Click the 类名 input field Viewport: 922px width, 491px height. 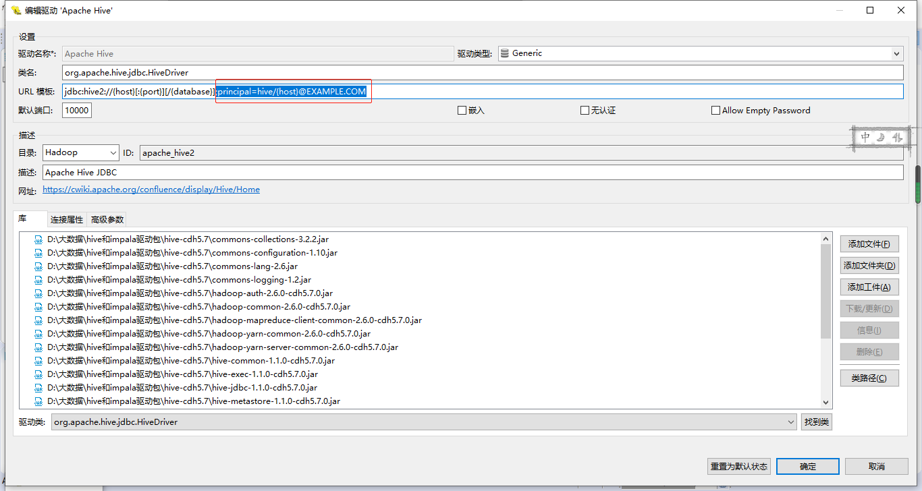[483, 72]
